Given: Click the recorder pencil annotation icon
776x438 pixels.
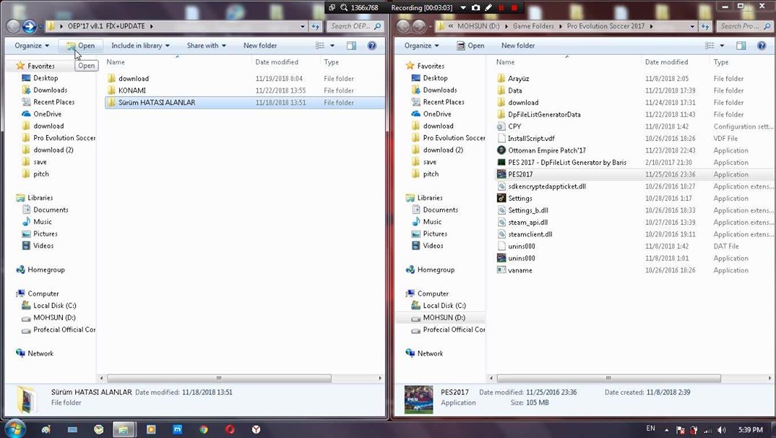Looking at the screenshot, I should click(x=488, y=7).
